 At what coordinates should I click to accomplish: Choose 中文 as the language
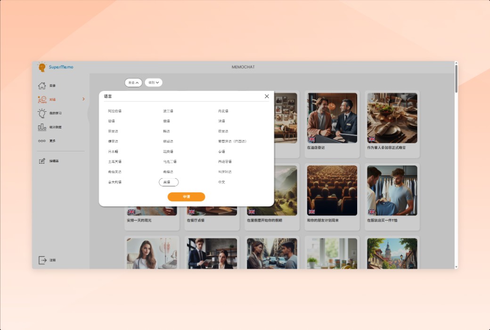221,182
